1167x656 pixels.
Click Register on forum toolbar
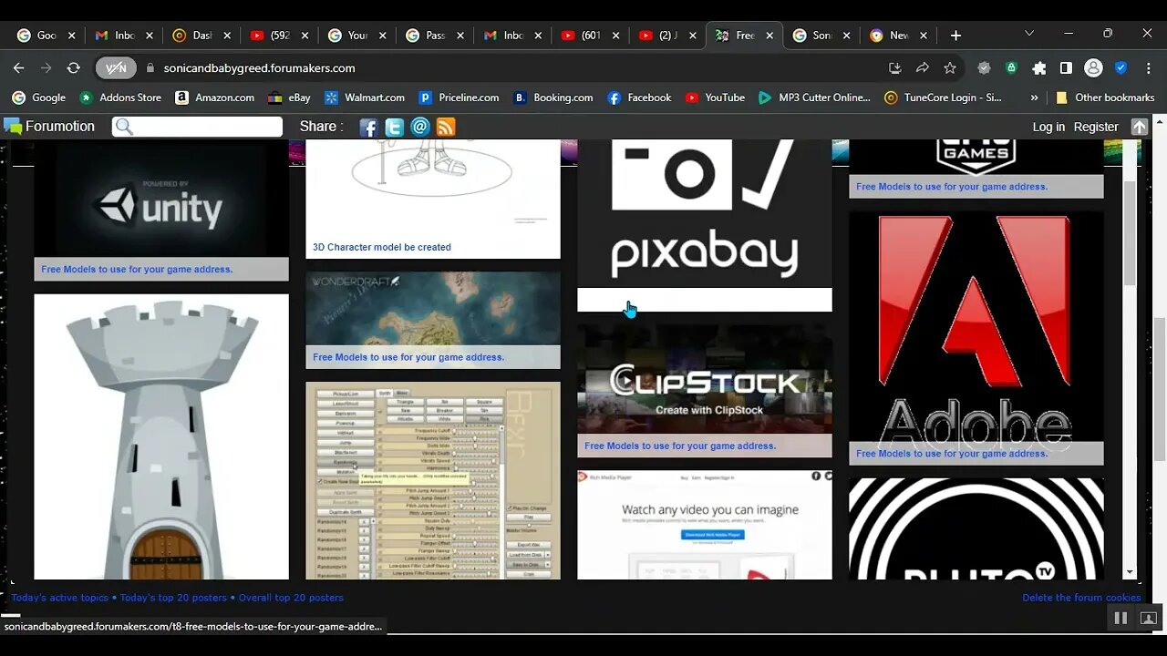1096,127
